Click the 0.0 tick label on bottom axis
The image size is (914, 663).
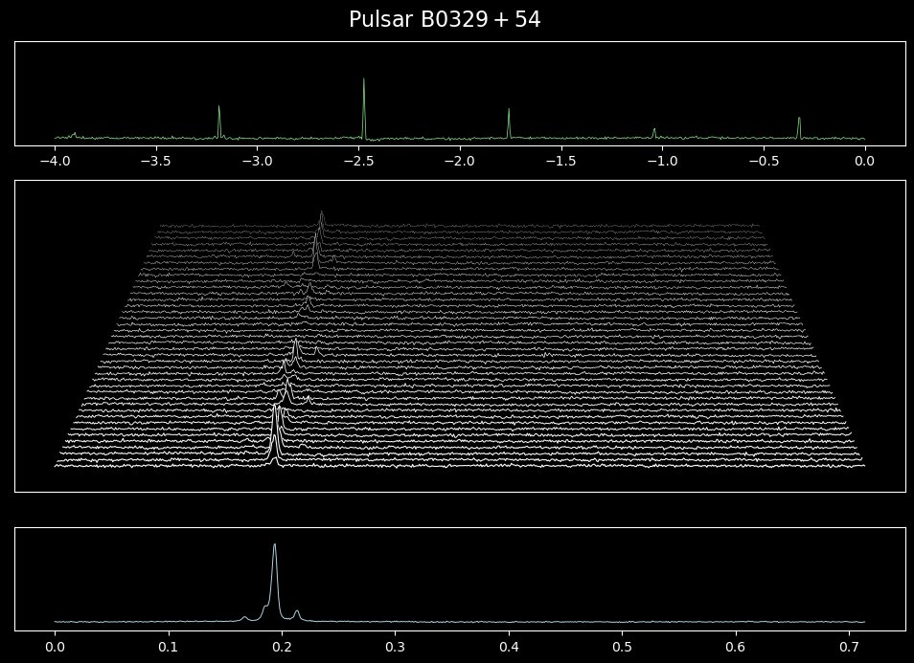55,647
